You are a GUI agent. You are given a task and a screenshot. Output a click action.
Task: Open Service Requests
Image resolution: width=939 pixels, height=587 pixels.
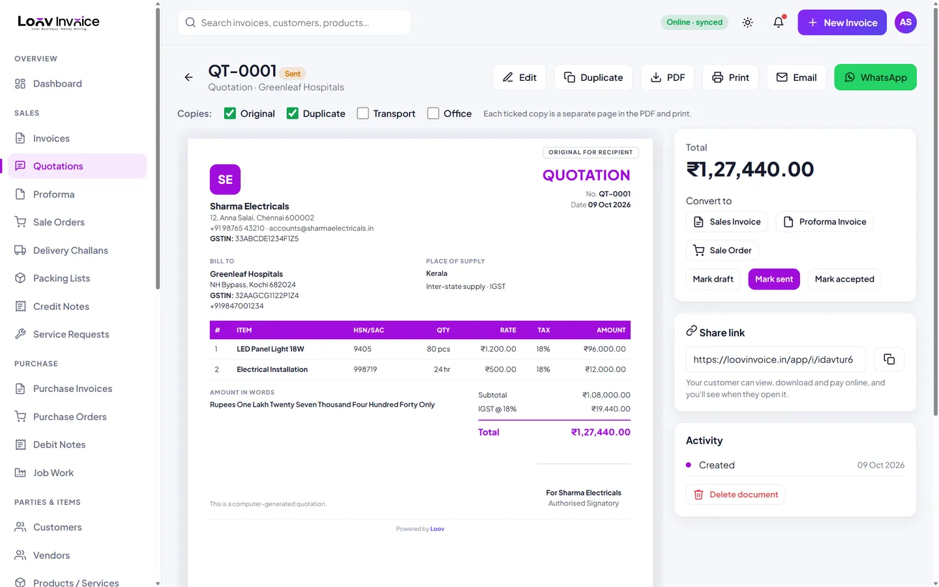coord(77,335)
